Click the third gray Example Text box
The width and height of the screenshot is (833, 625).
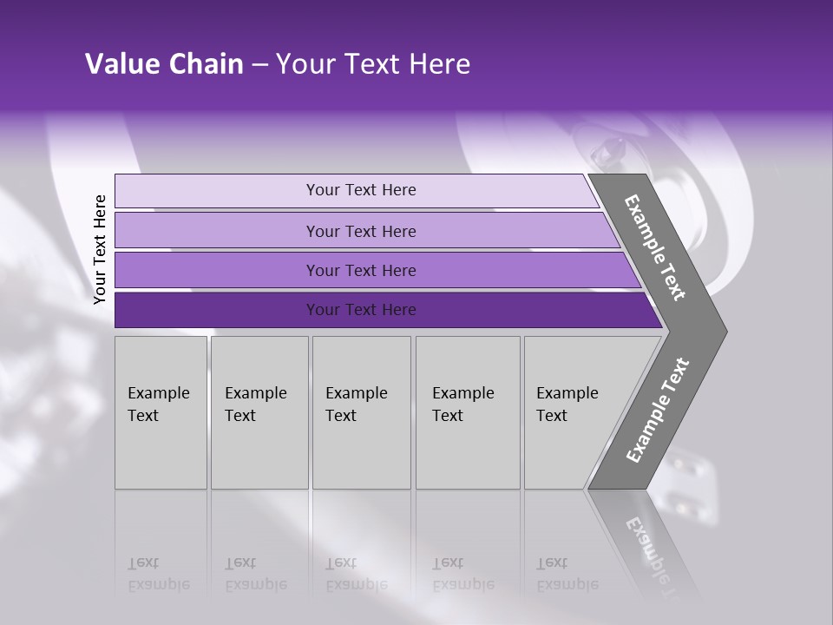[361, 412]
